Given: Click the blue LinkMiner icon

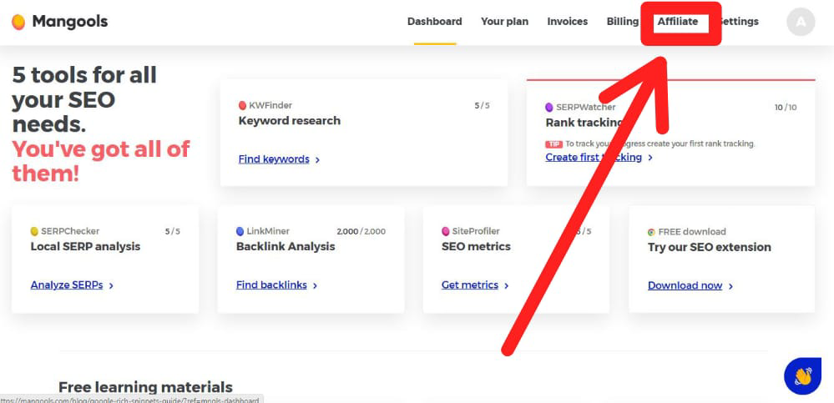Looking at the screenshot, I should pos(240,231).
